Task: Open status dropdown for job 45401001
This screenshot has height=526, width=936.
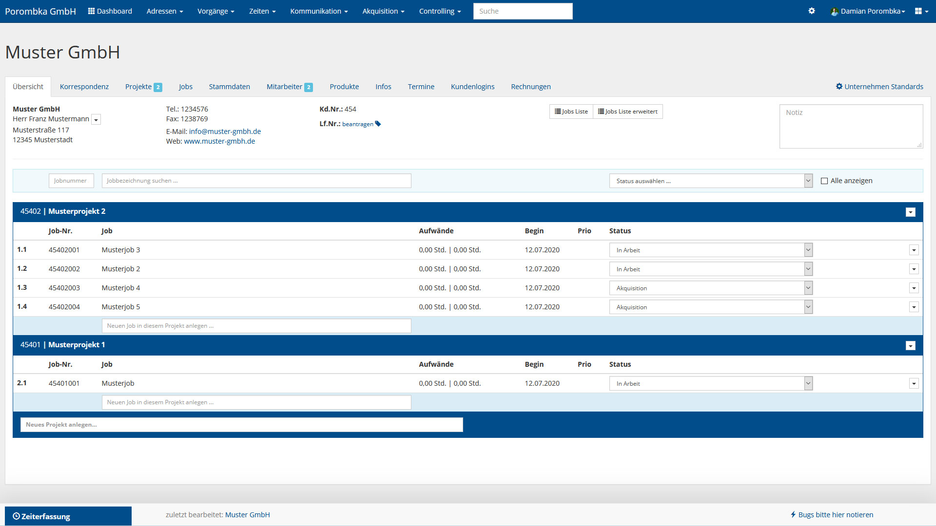Action: coord(711,383)
